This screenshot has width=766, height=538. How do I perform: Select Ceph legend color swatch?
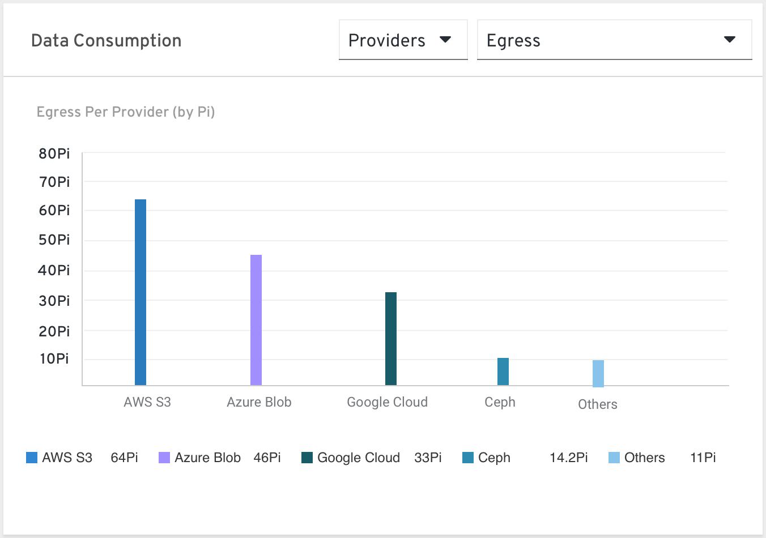(468, 458)
